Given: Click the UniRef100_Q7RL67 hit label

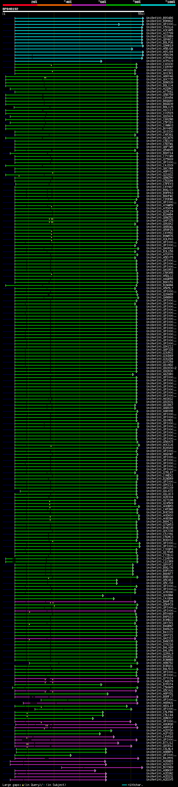Looking at the screenshot, I should tap(160, 472).
